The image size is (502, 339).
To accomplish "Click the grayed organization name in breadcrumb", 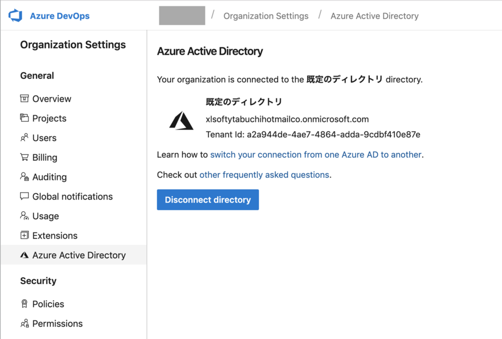I will pos(181,16).
